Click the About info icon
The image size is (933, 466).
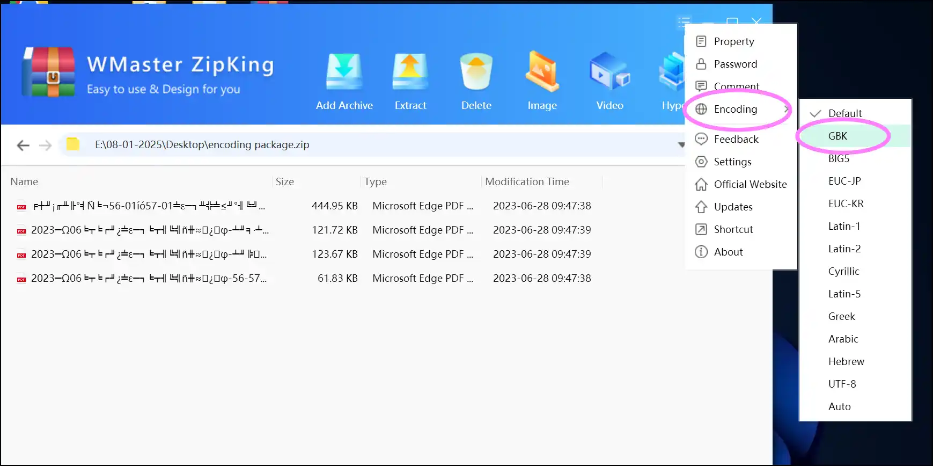point(701,252)
